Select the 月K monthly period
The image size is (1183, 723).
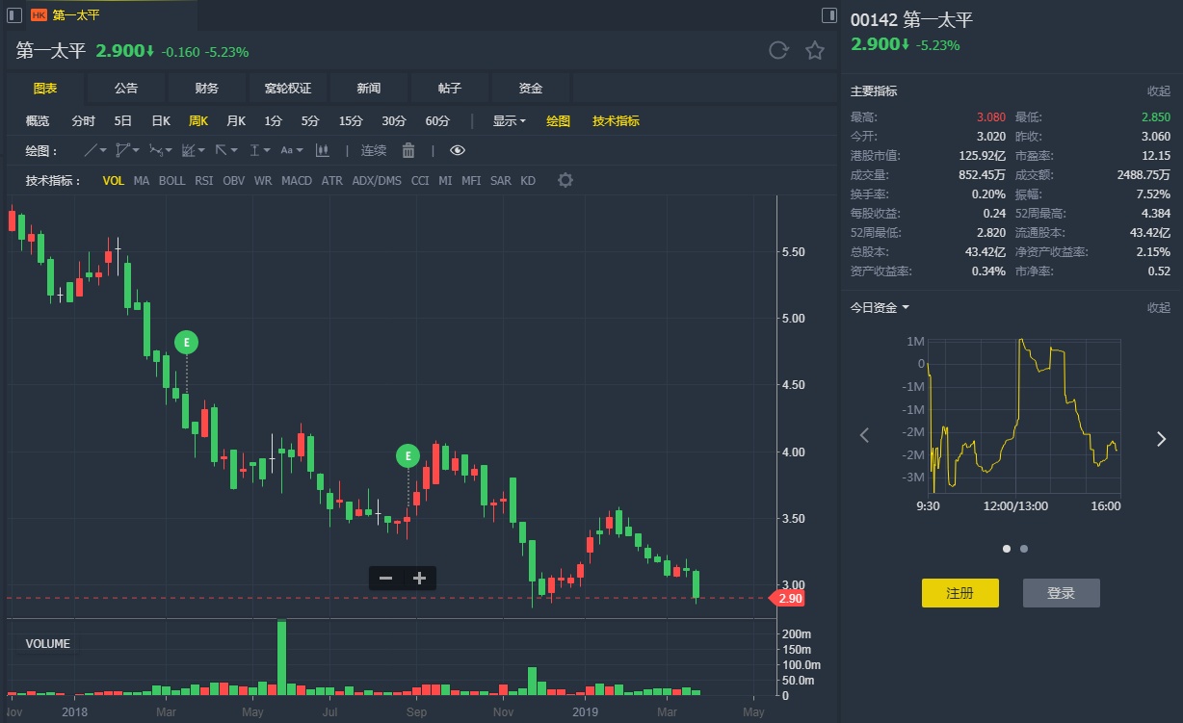pos(236,121)
